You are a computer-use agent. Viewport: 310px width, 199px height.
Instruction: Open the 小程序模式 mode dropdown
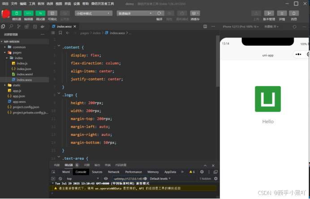click(x=94, y=13)
